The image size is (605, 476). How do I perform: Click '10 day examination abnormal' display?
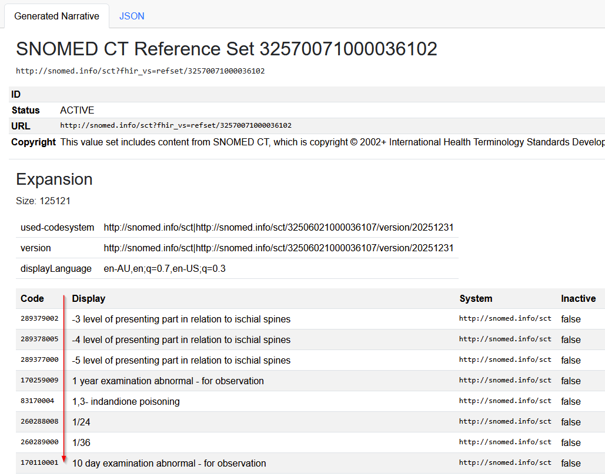coord(169,463)
